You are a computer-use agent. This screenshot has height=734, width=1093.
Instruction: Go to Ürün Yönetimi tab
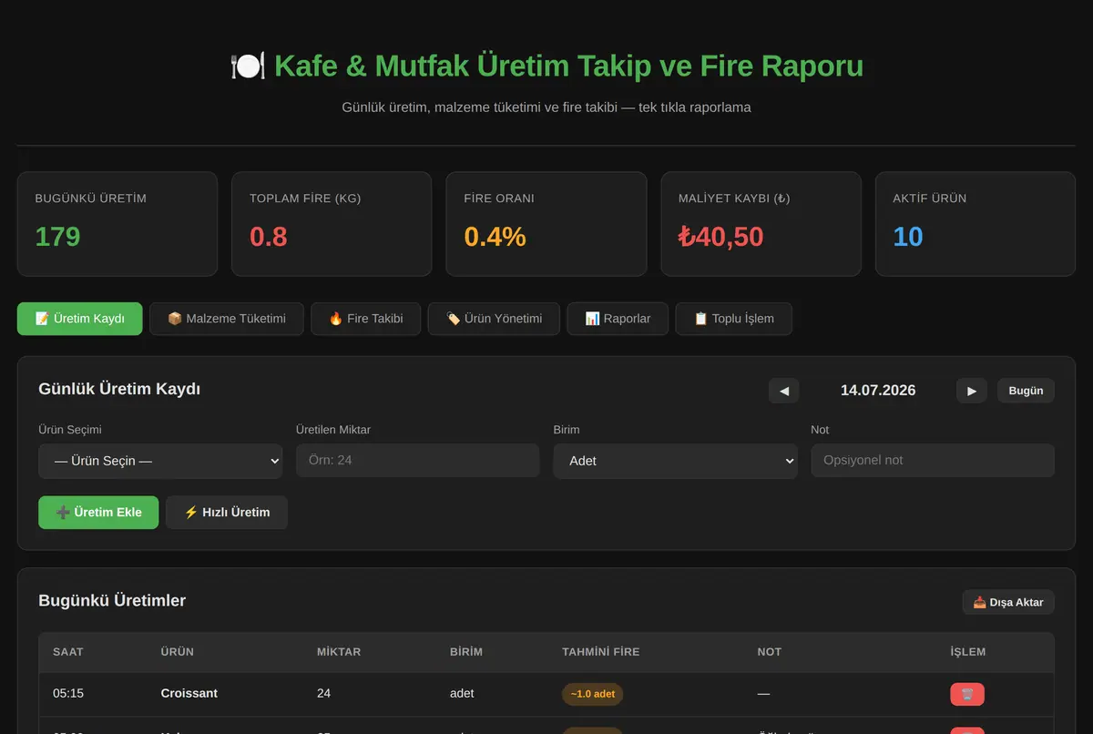(x=494, y=319)
